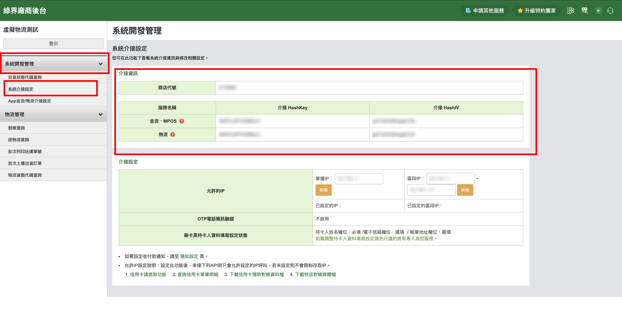
Task: Open 交易狀態代碼查詢 in the sidebar
Action: point(25,78)
